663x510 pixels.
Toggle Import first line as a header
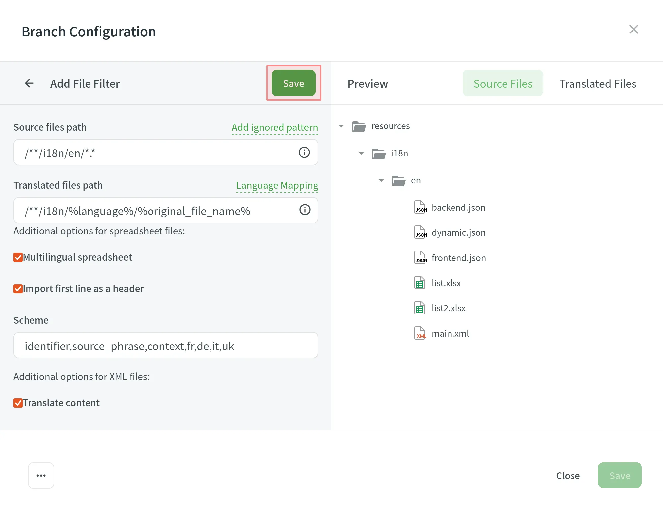click(x=18, y=289)
